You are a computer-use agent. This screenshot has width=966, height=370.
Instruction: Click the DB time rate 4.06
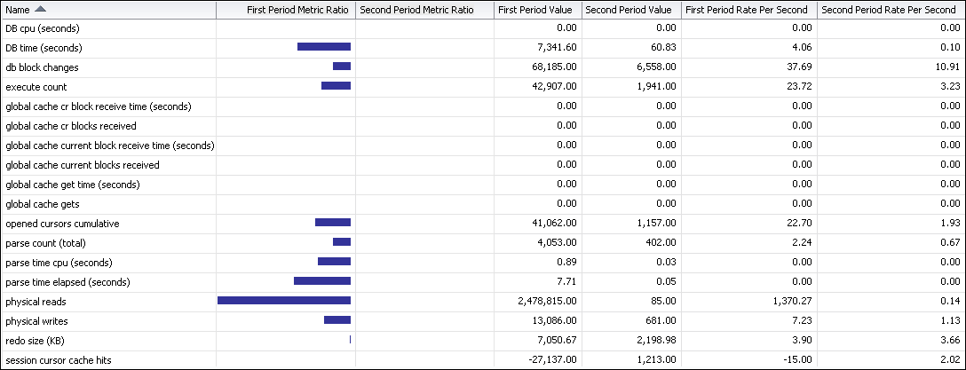tap(804, 48)
